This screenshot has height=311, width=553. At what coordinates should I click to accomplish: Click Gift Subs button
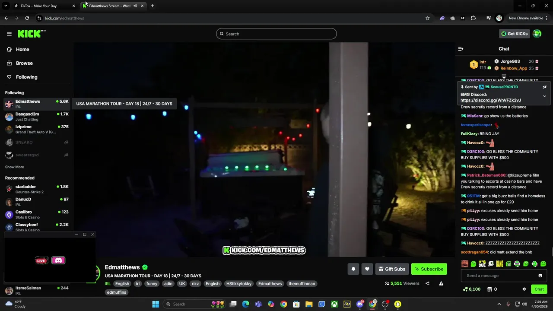click(x=392, y=269)
